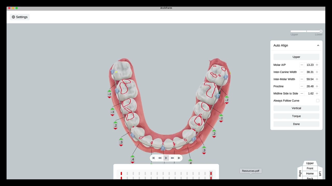The image size is (332, 186).
Task: Increase Inter-Canine Width with the plus button
Action: click(317, 72)
